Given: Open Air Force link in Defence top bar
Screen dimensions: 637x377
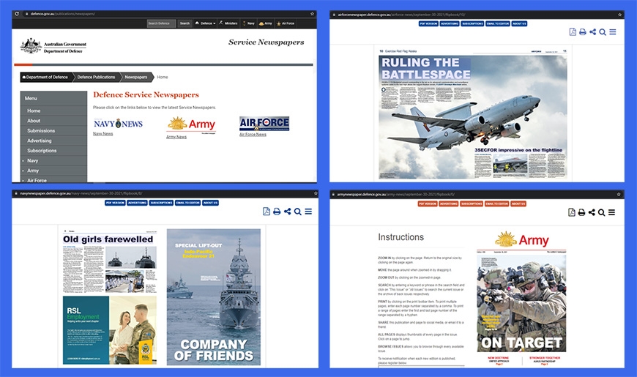Looking at the screenshot, I should click(x=286, y=23).
